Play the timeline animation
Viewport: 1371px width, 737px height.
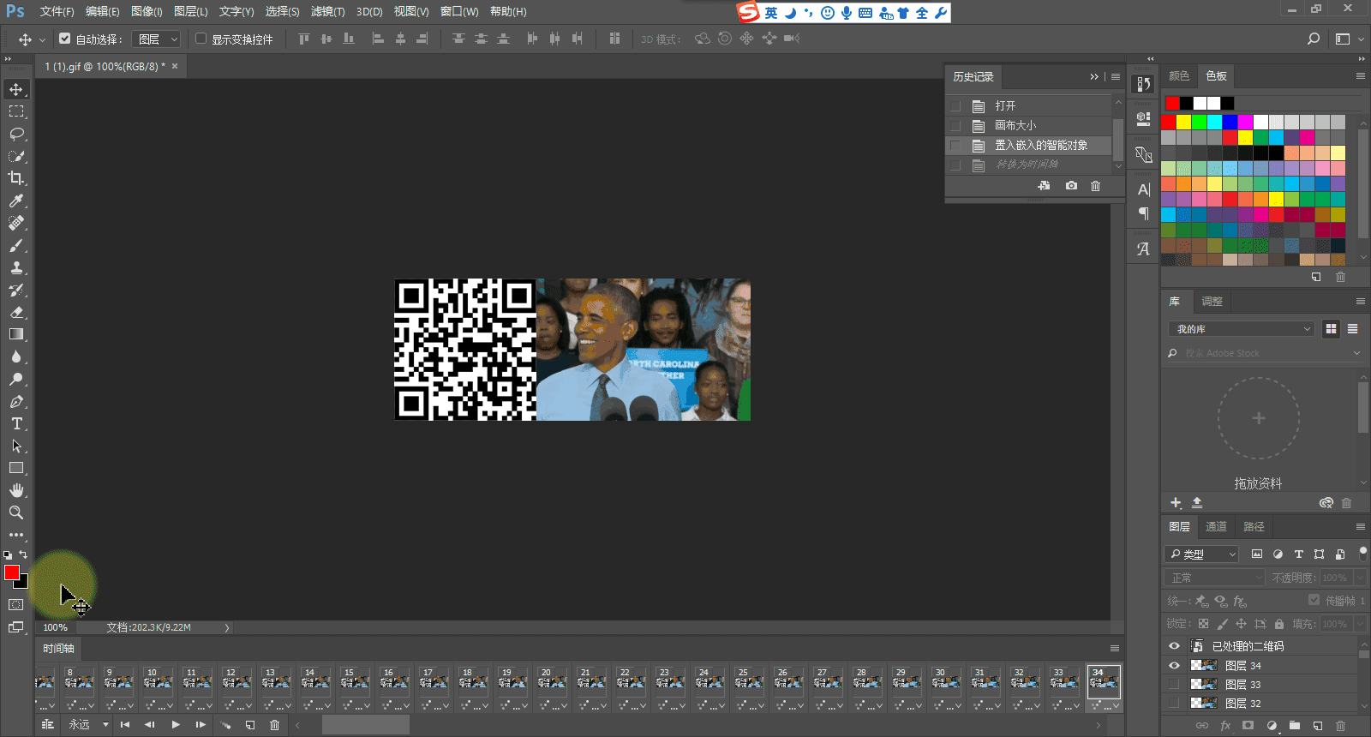tap(176, 725)
